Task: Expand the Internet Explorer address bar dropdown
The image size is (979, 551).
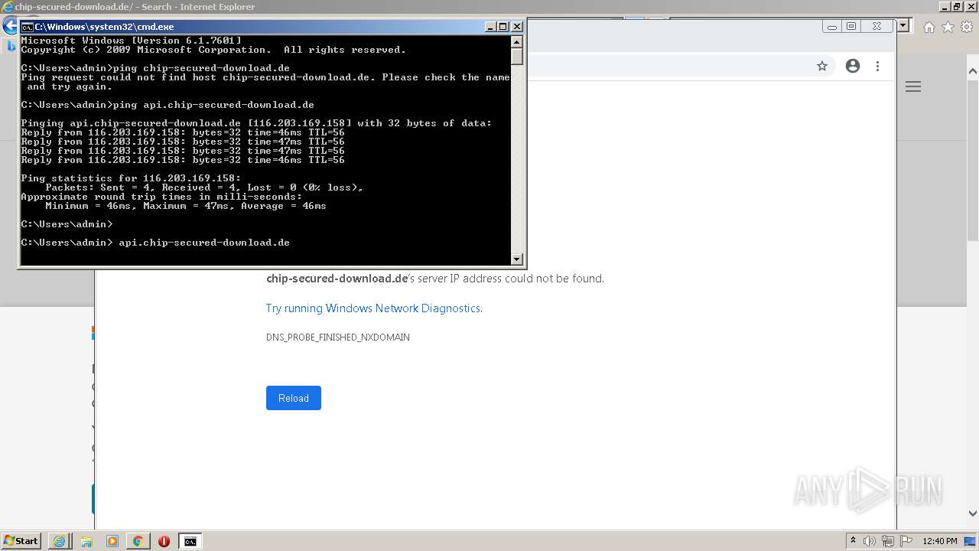Action: pyautogui.click(x=903, y=26)
